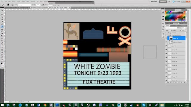Screen dimensions: 191x107
Task: Open the CS Live button
Action: click(176, 1)
